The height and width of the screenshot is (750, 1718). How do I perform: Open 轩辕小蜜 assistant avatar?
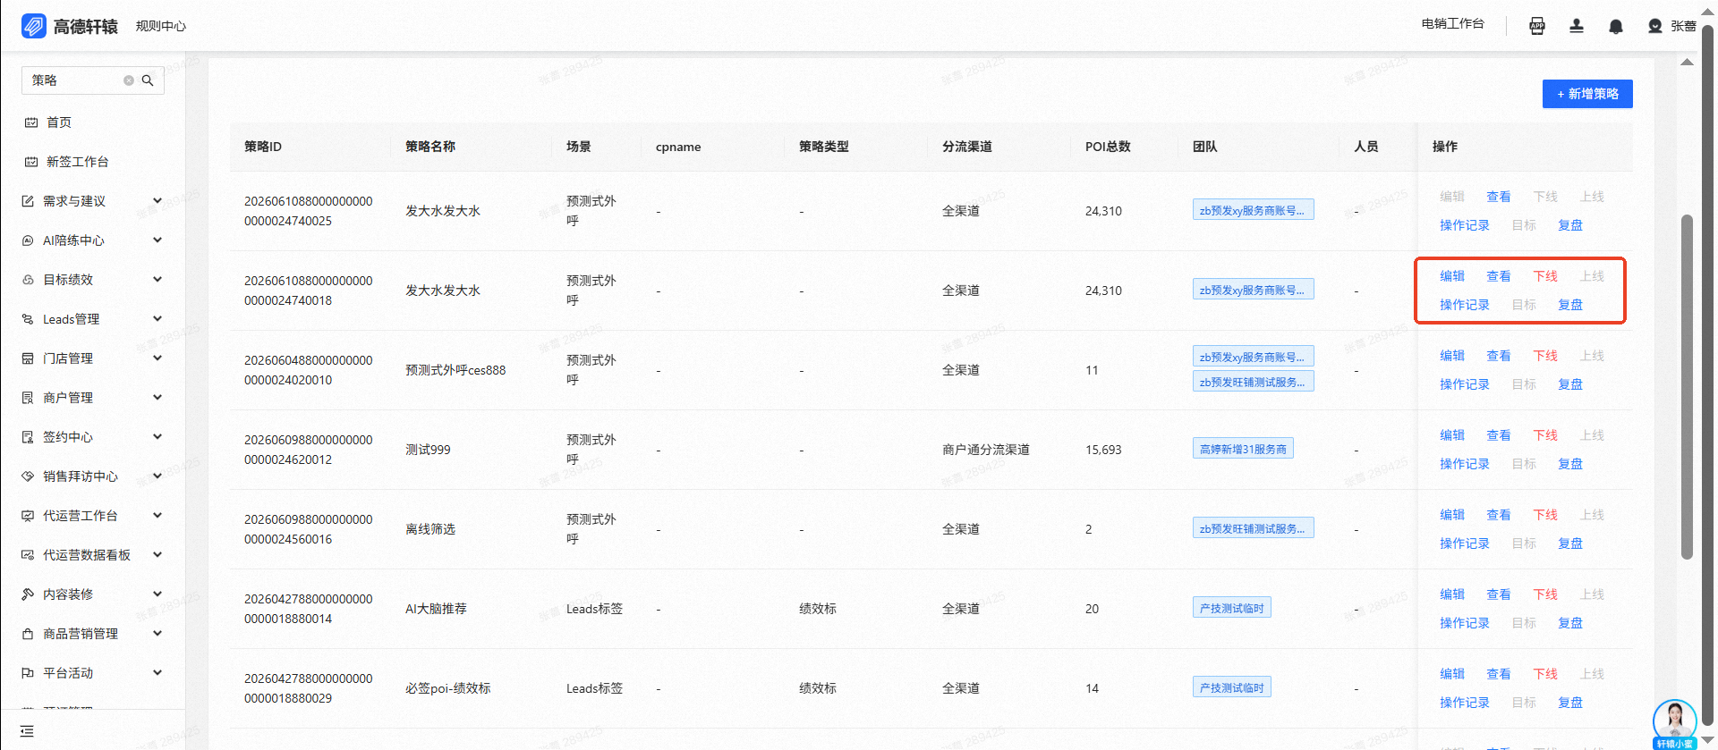coord(1675,723)
